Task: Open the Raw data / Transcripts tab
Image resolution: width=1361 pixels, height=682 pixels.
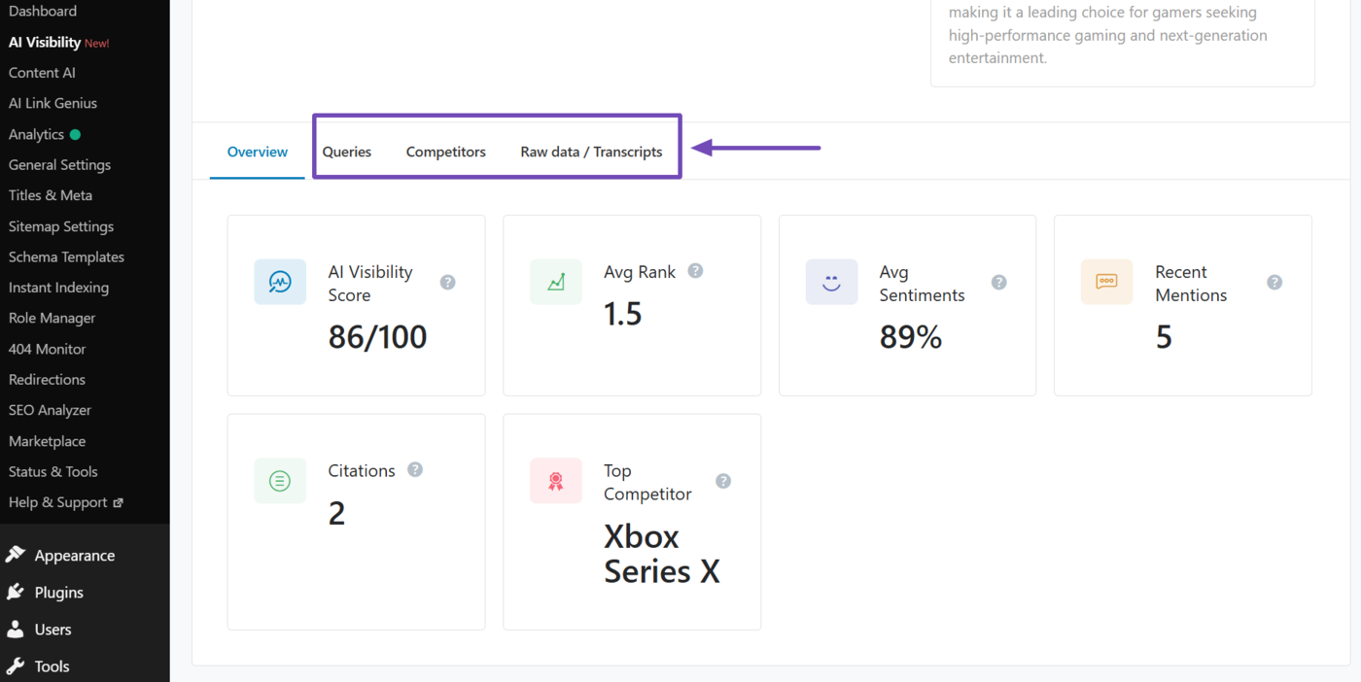Action: click(591, 152)
